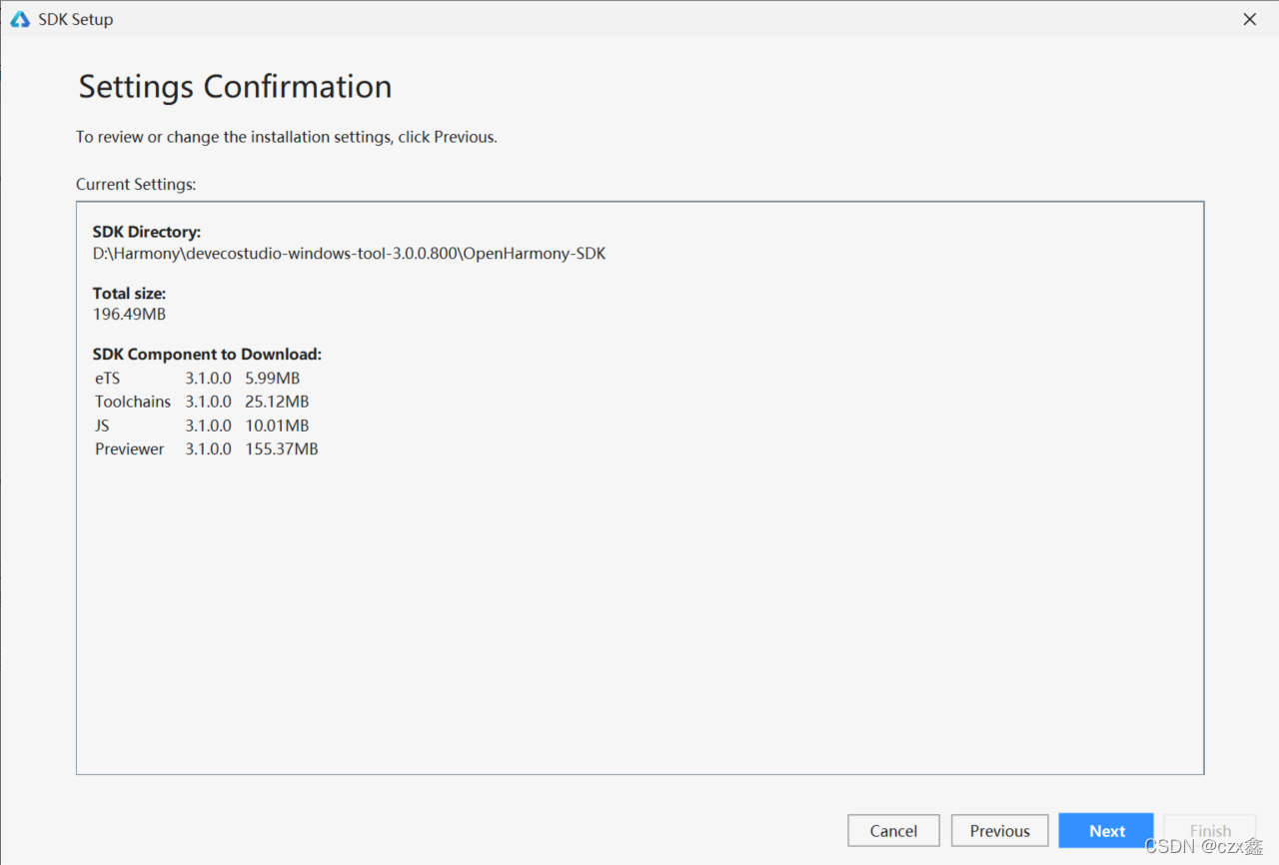
Task: Select the Previewer component row
Action: click(x=207, y=449)
